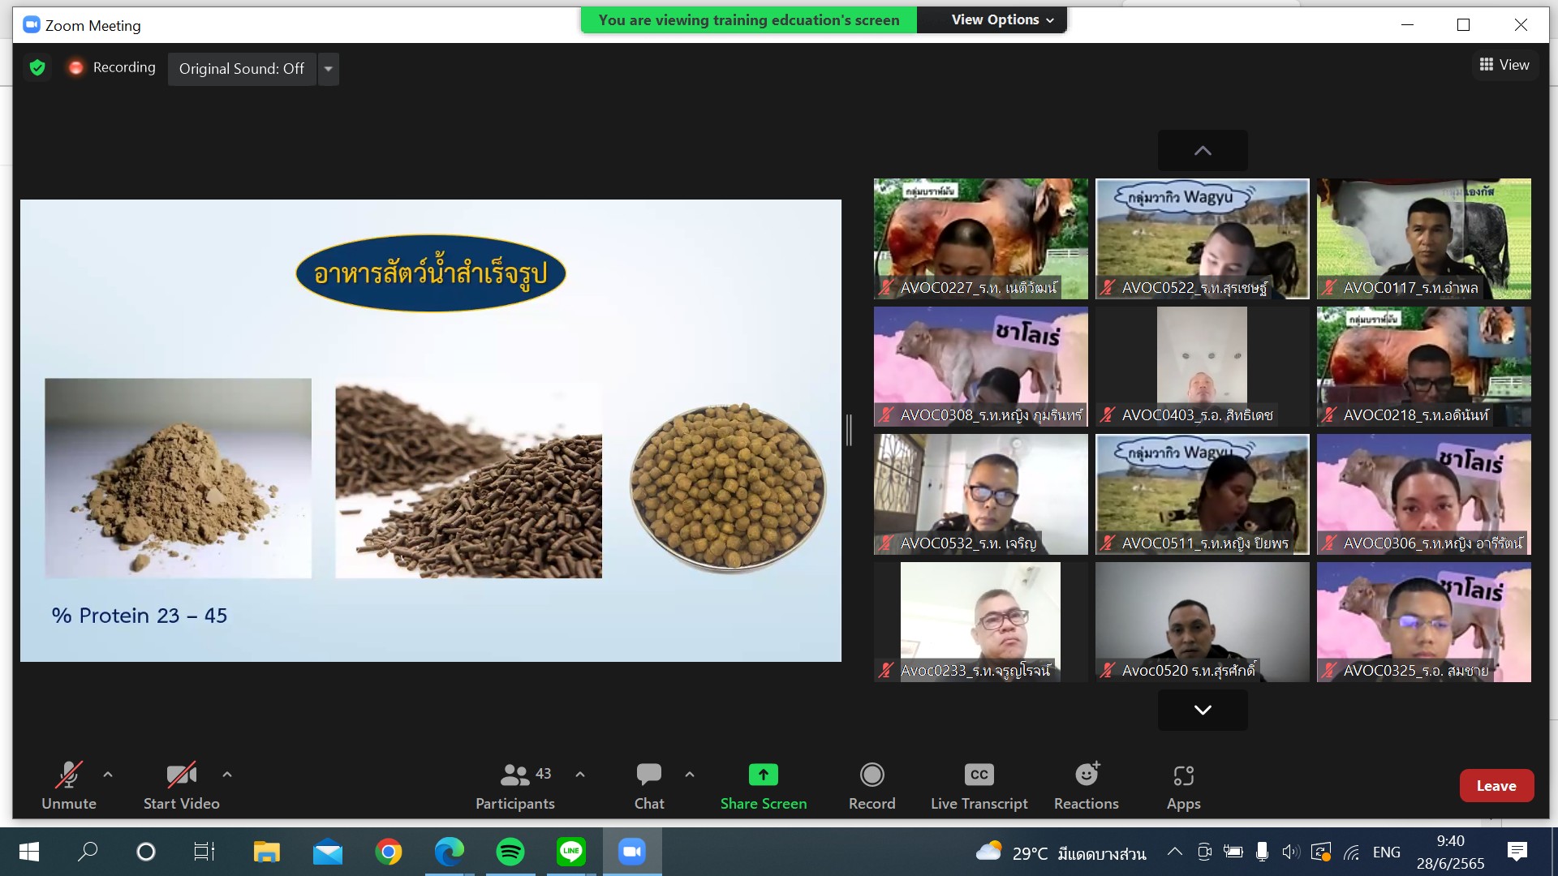Viewport: 1558px width, 876px height.
Task: Open LINE app from taskbar
Action: 571,852
